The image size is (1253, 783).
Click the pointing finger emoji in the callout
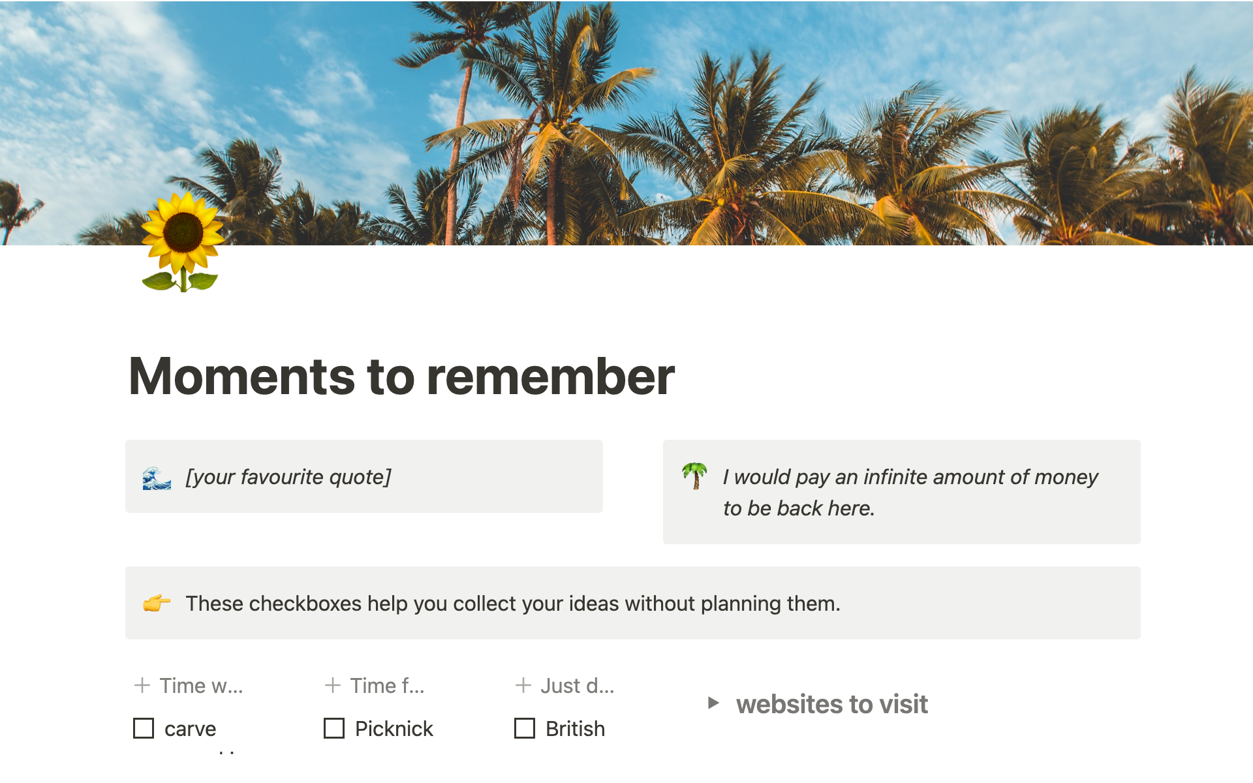(157, 603)
